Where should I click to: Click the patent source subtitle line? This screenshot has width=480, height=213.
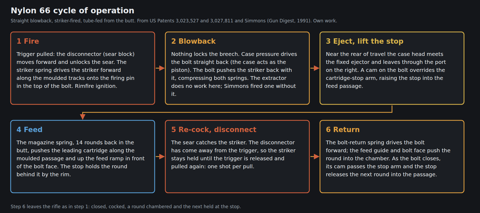coord(174,21)
